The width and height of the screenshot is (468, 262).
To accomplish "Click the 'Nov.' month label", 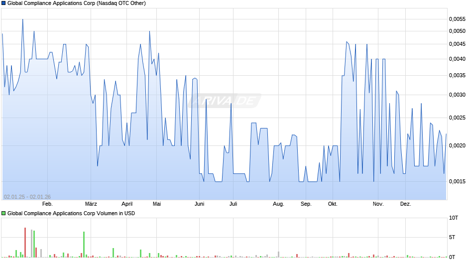I will 378,204.
